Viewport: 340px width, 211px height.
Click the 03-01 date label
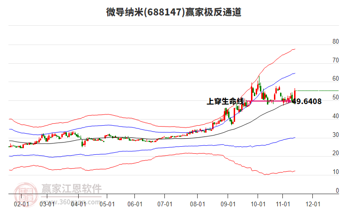point(47,204)
